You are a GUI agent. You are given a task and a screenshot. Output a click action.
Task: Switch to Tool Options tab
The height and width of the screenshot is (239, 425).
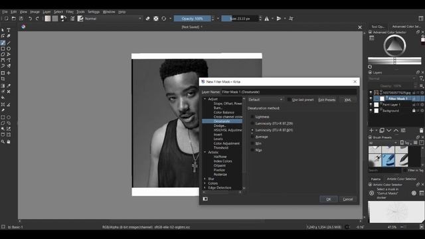click(378, 27)
